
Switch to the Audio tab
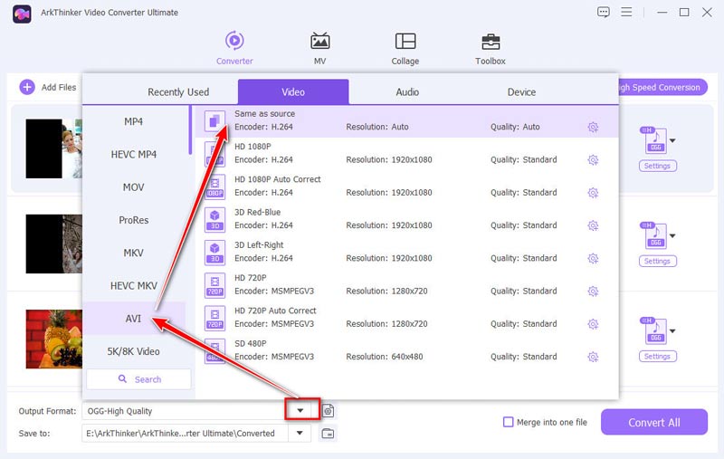coord(407,92)
